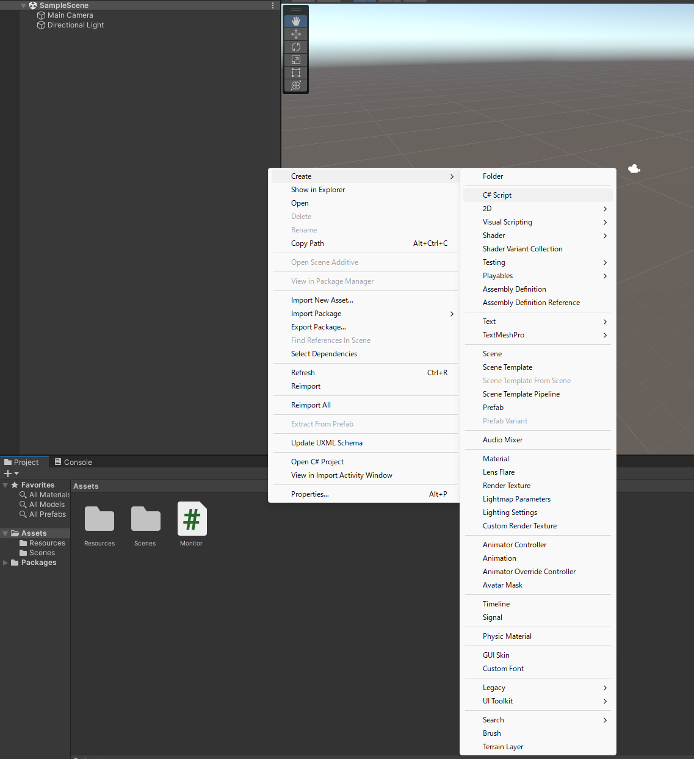Click the camera gizmo in Scene view
The image size is (694, 759).
[x=634, y=169]
